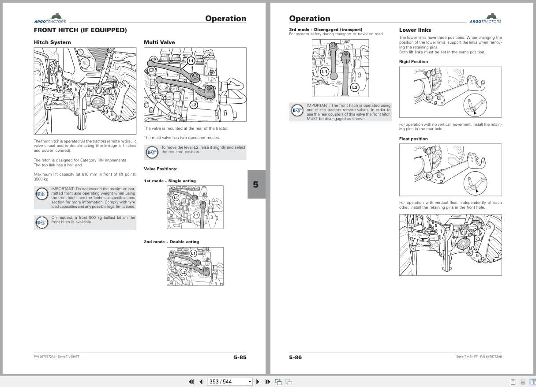
Task: Expand the recent pages combo box arrow
Action: pyautogui.click(x=250, y=381)
